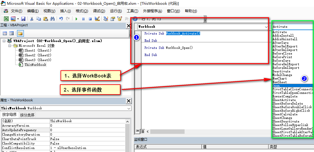The image size is (314, 152).
Task: Collapse the Microsoft Excel 对象 folder
Action: [10, 46]
